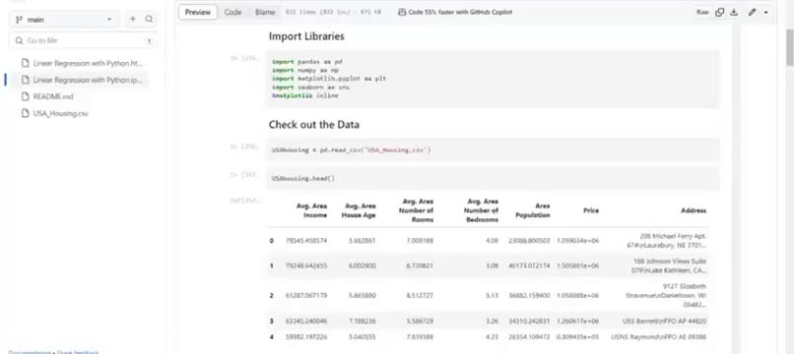Click the add file plus icon
The height and width of the screenshot is (354, 794).
click(x=133, y=20)
